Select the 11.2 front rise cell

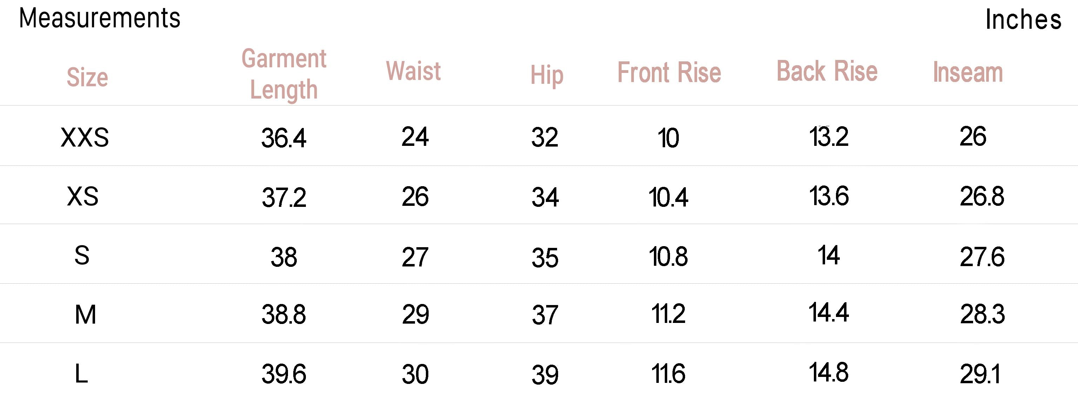668,314
